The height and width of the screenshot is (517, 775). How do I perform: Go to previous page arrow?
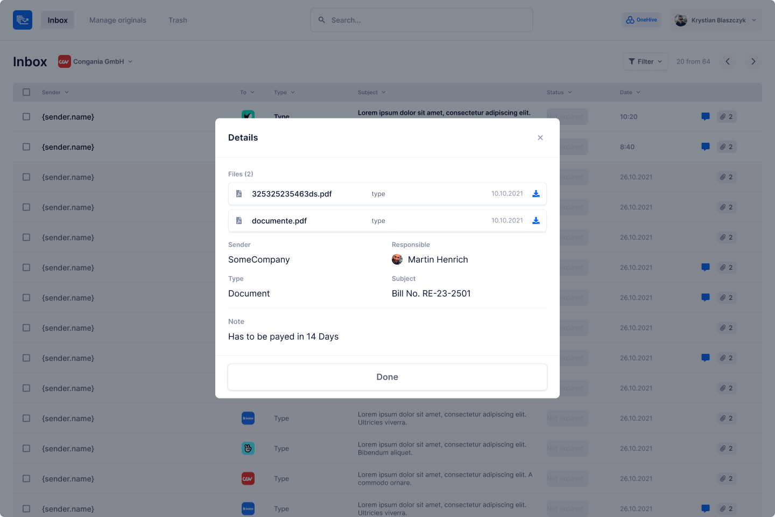coord(728,61)
